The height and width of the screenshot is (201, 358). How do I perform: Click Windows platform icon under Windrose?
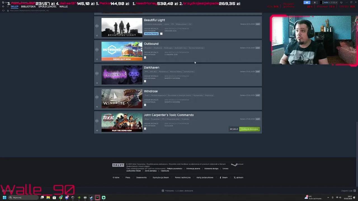click(x=145, y=105)
